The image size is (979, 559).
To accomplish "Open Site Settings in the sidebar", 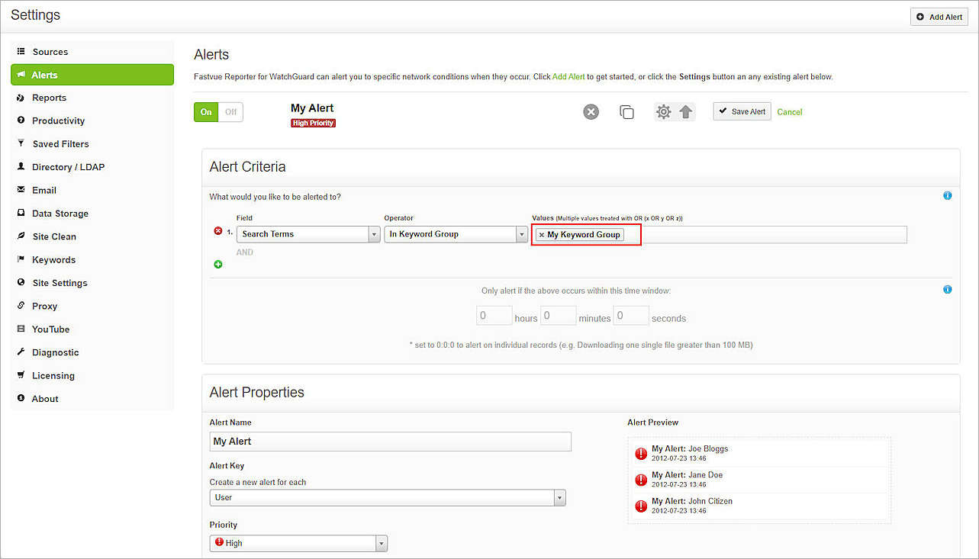I will 60,283.
